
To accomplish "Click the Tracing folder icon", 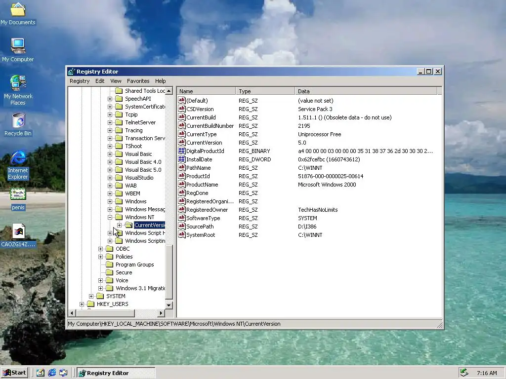I will click(x=119, y=130).
